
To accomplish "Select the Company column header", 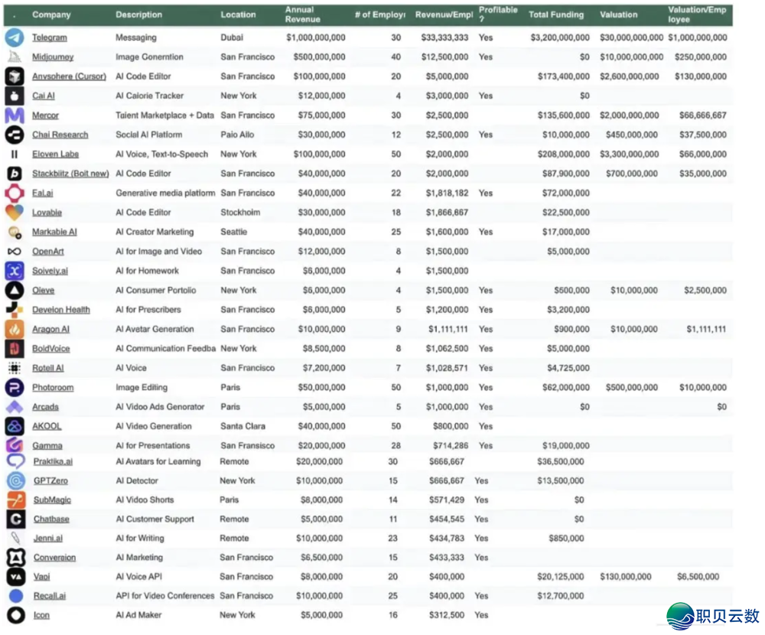I will (51, 15).
